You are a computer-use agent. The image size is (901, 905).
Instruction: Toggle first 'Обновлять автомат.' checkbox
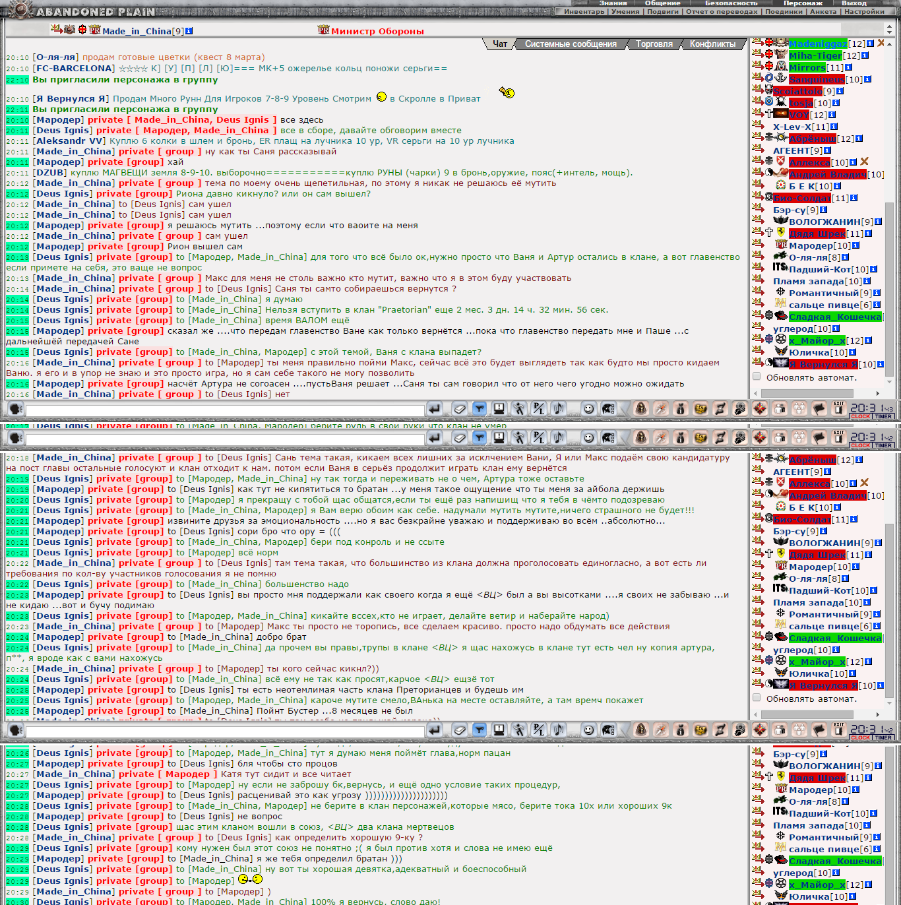point(757,377)
